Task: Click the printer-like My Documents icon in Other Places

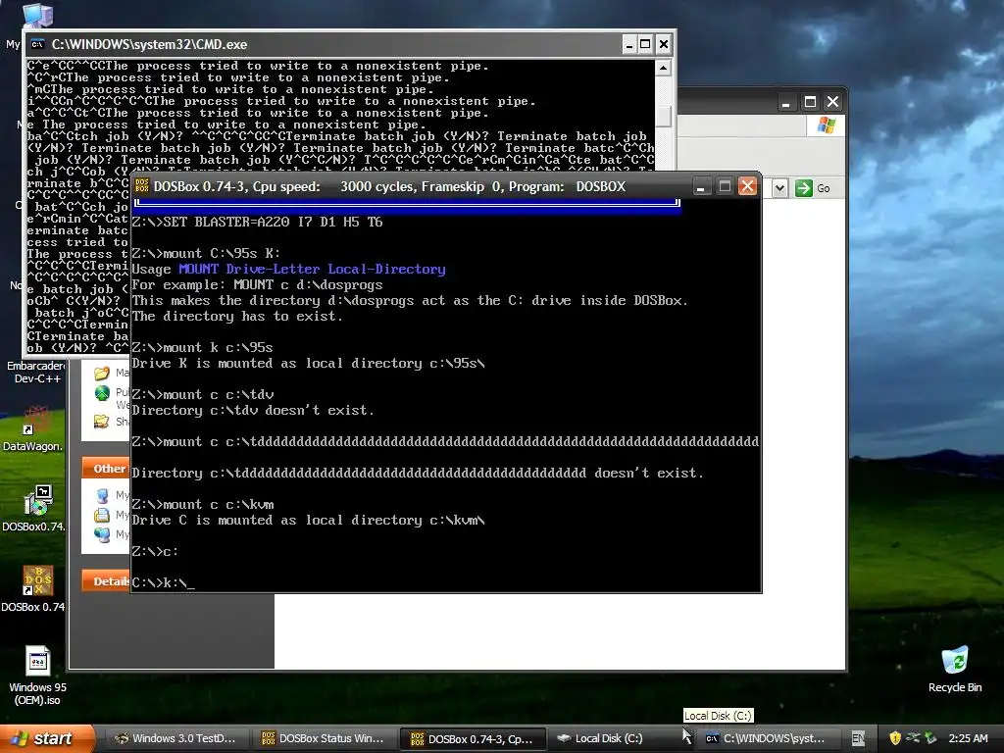Action: (x=102, y=515)
